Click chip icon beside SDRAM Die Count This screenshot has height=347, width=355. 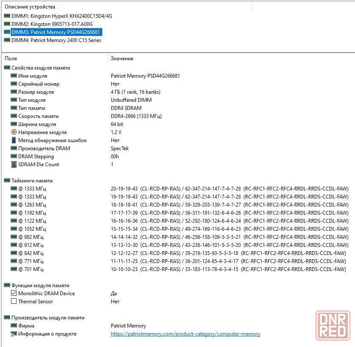pyautogui.click(x=14, y=165)
